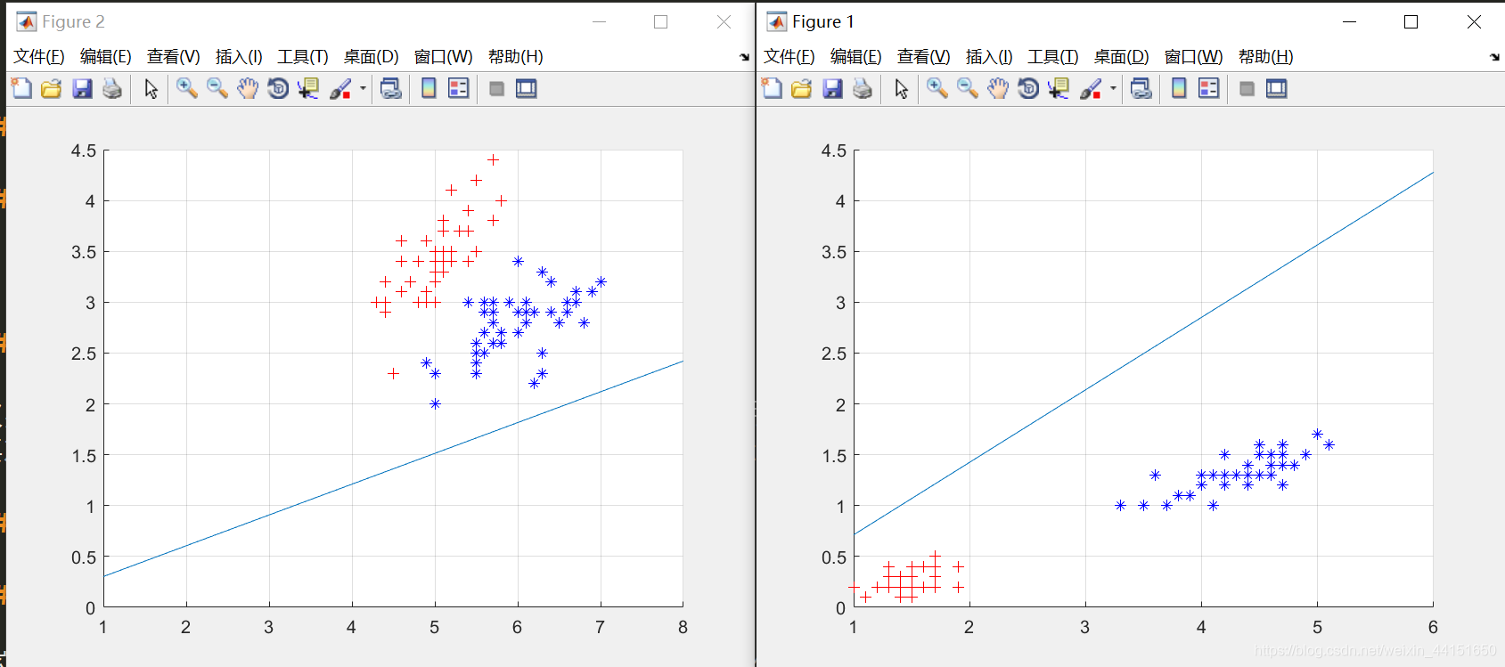Activate Zoom Out tool in Figure 1
Screen dimensions: 1505x667
968,88
